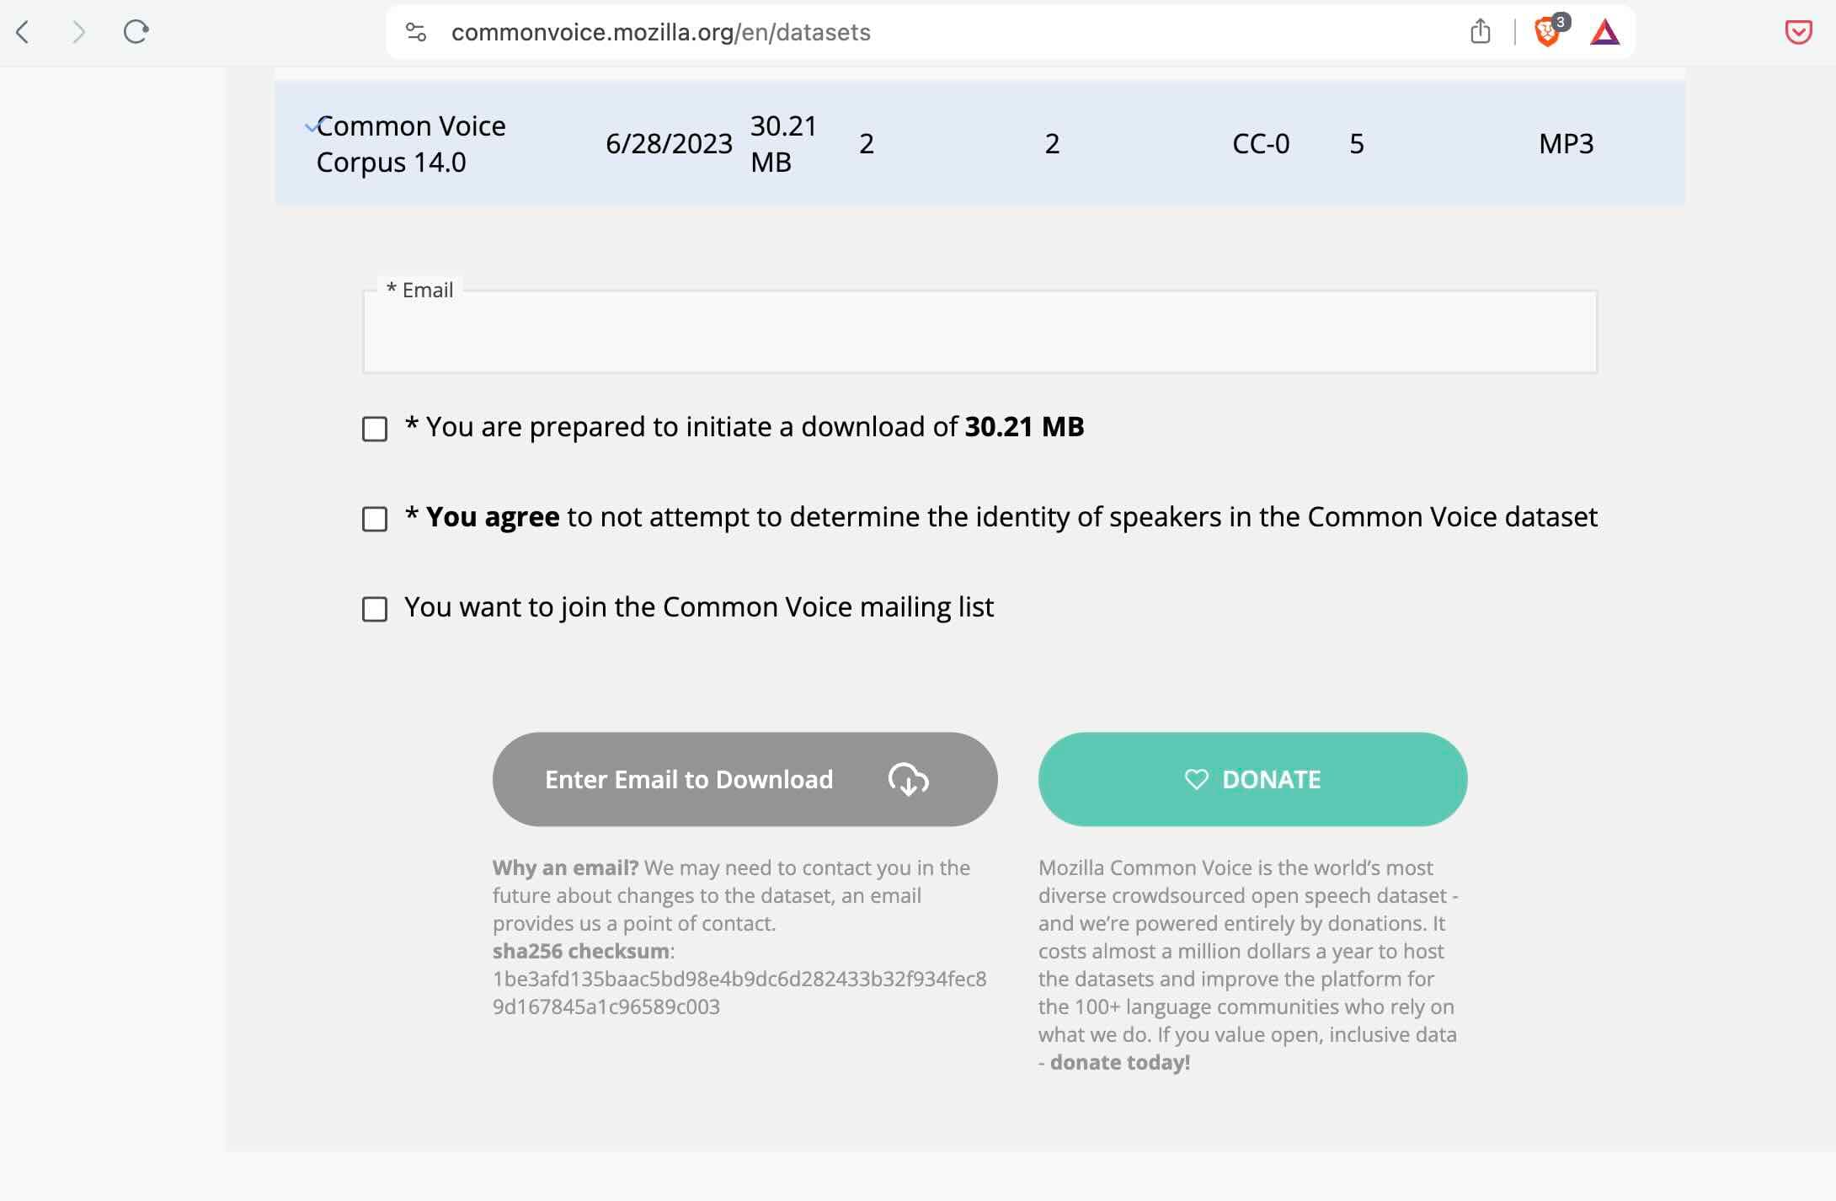The width and height of the screenshot is (1836, 1201).
Task: Open site settings icon in address bar
Action: (x=416, y=32)
